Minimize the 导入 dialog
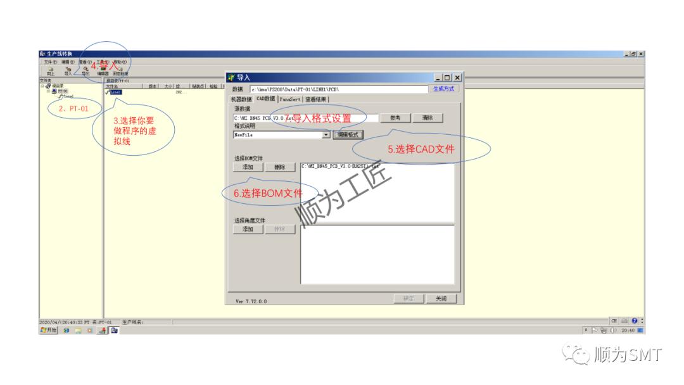 click(x=438, y=78)
